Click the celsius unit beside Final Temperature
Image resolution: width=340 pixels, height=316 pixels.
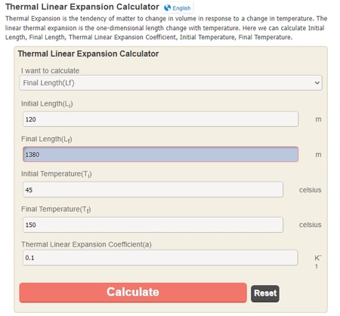pos(310,225)
